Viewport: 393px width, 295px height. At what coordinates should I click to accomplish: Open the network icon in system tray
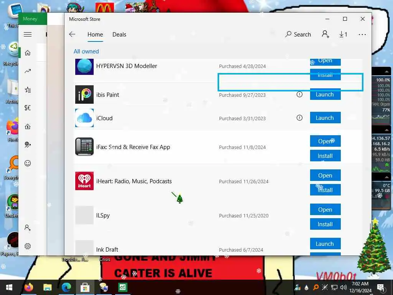pyautogui.click(x=334, y=287)
